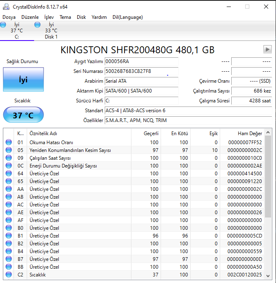Click status orb for attribute 09

[9, 158]
